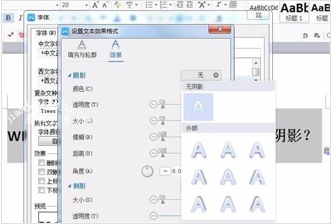Screen dimensions: 331x224
Task: Click minus button for shadow 透明度
Action: (153, 104)
